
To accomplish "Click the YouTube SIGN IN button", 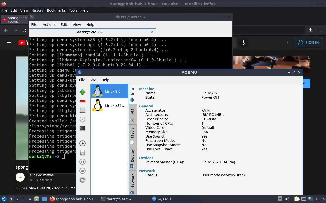I will click(308, 43).
